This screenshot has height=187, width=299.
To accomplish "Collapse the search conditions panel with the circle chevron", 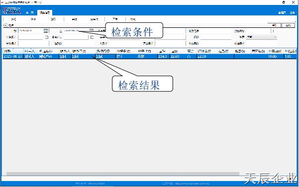I will (5, 25).
